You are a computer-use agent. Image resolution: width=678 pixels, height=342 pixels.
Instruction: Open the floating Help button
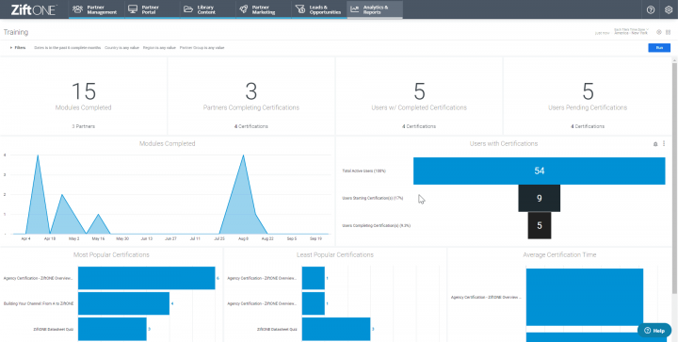tap(654, 331)
